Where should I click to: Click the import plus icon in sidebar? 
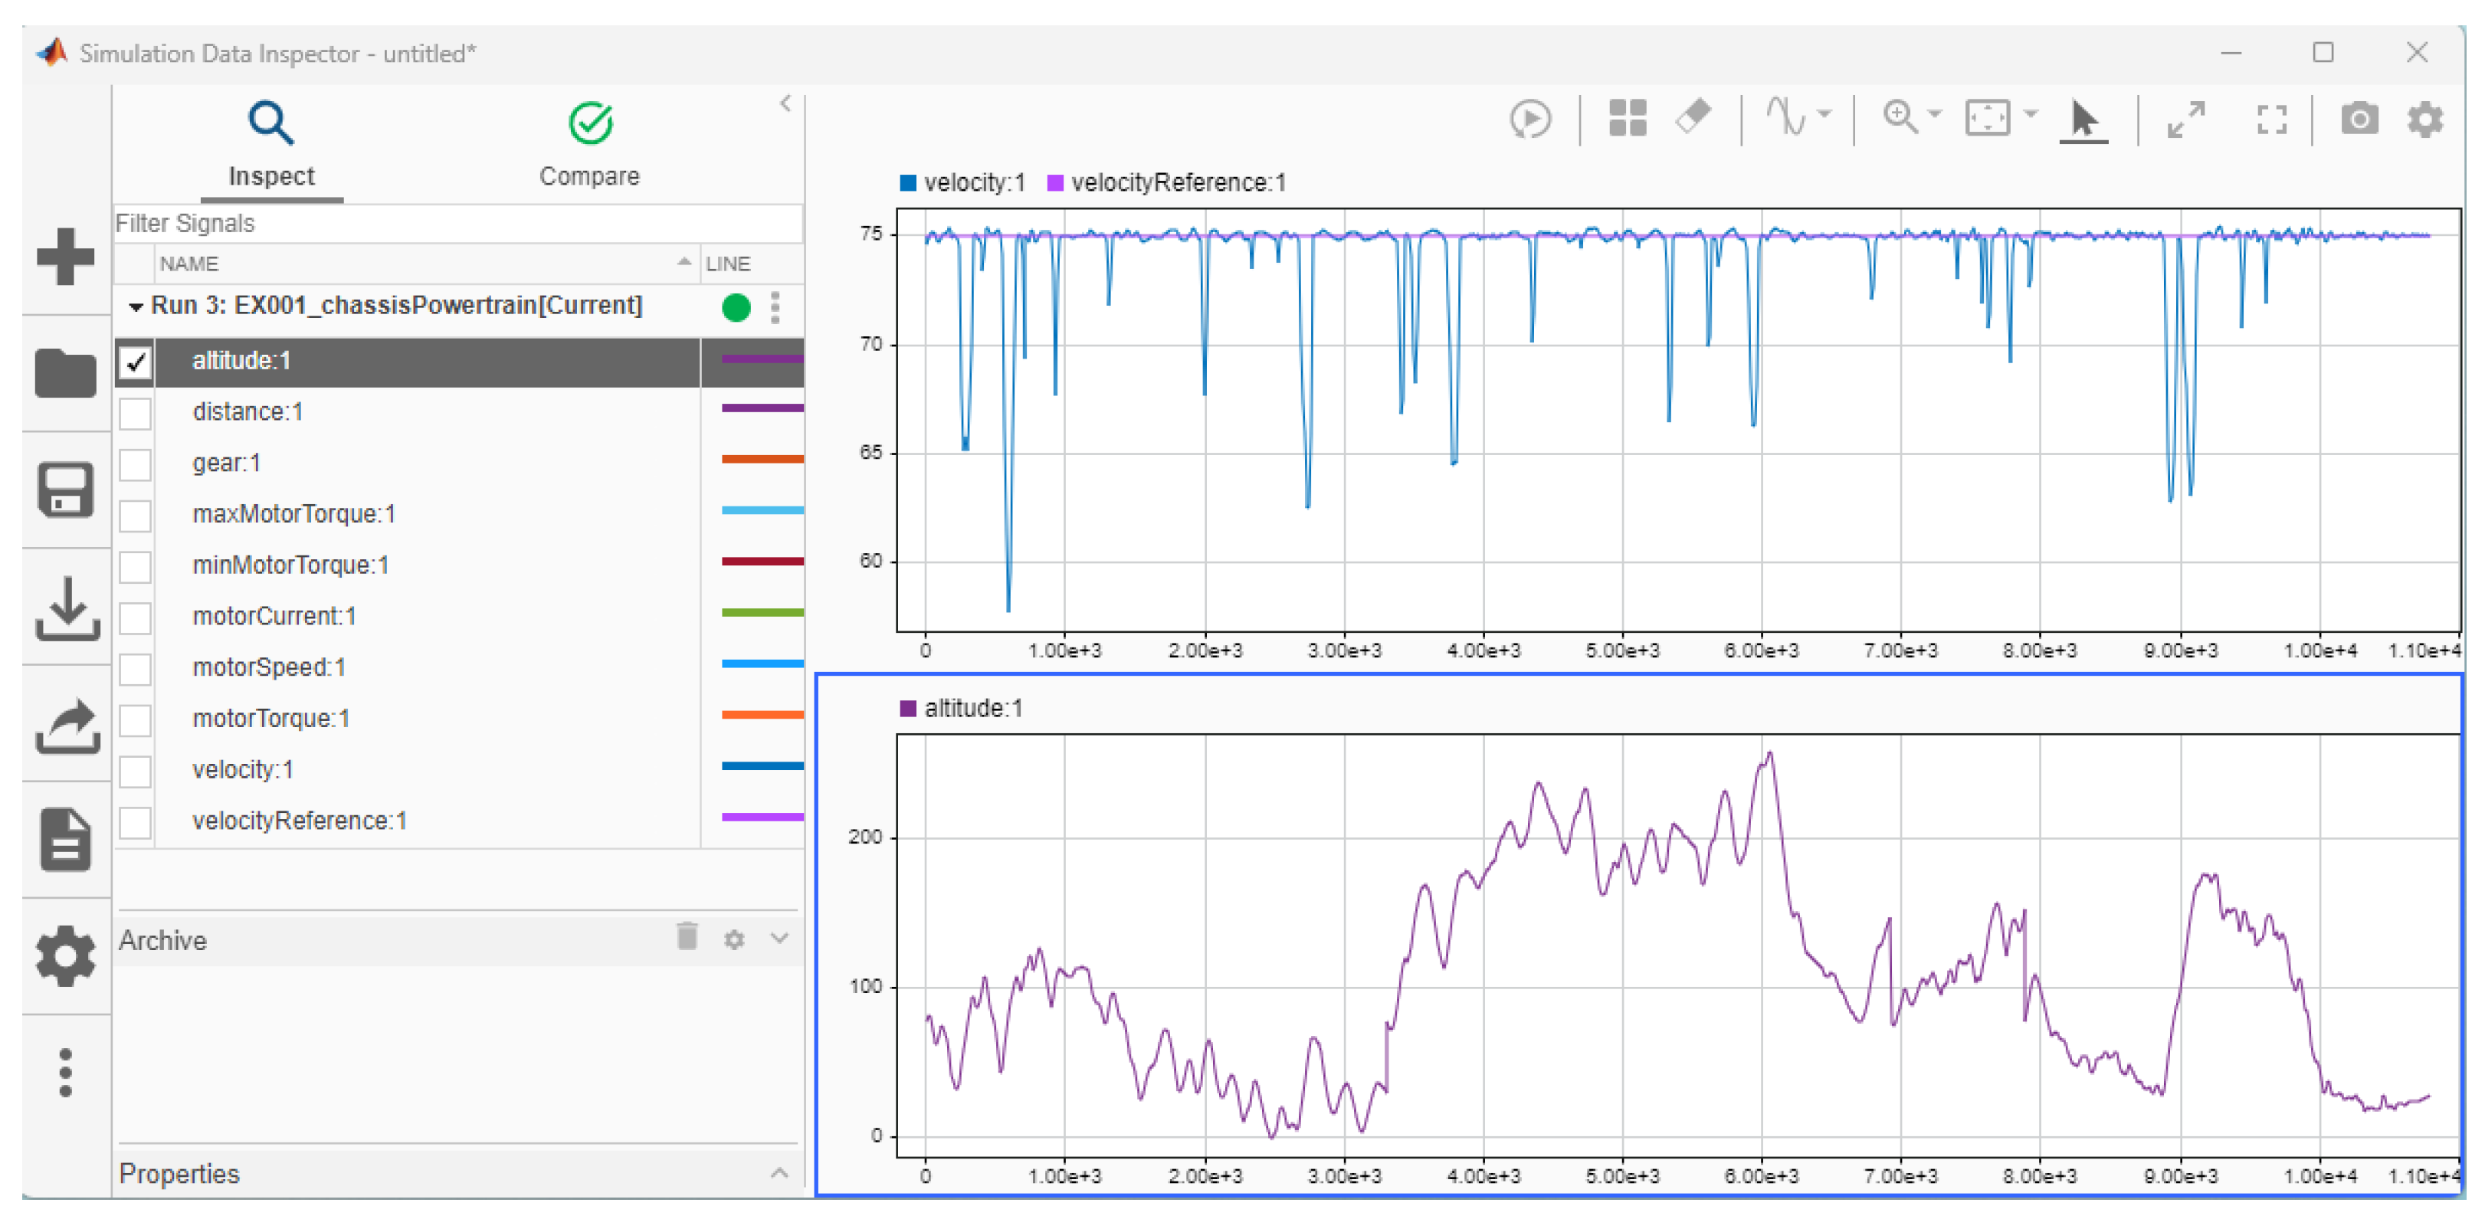(x=64, y=257)
